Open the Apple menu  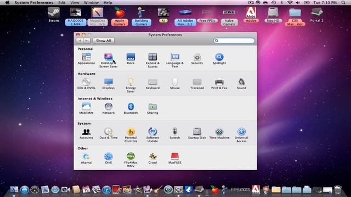(x=7, y=3)
